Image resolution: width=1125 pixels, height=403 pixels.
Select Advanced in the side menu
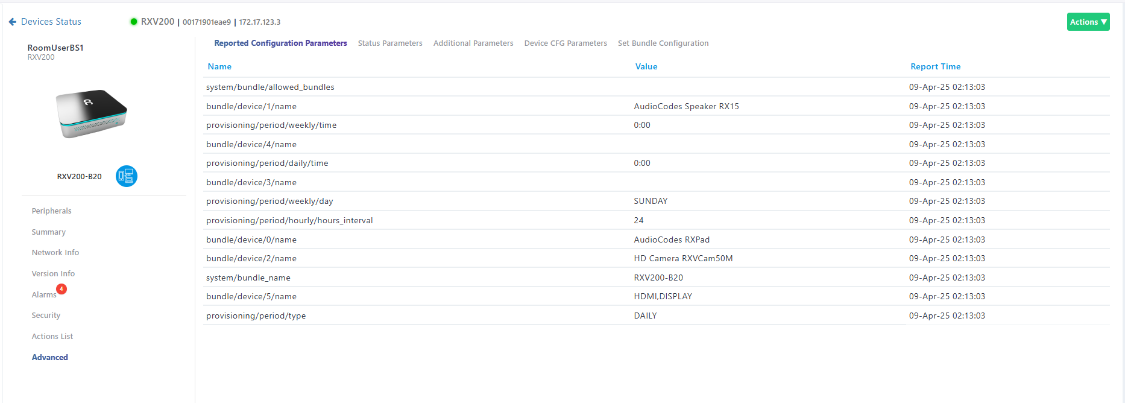[x=50, y=358]
